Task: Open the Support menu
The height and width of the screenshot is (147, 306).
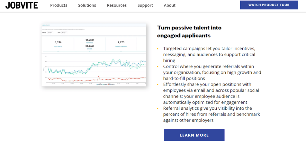Action: [145, 5]
